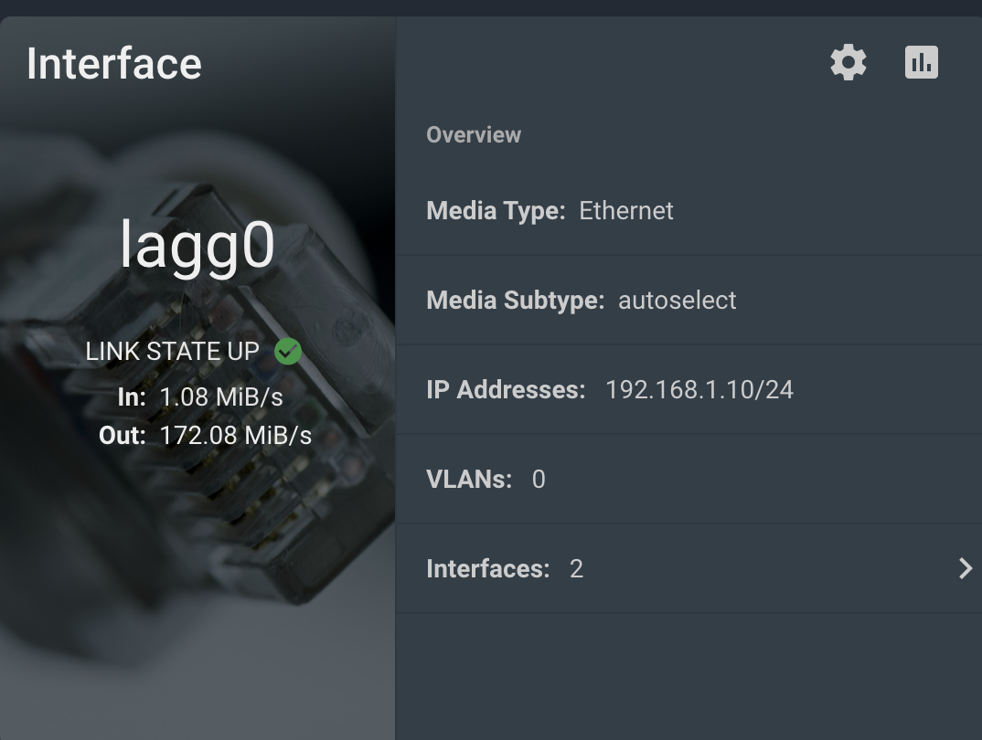Click the Overview section heading
The width and height of the screenshot is (982, 740).
click(x=474, y=134)
